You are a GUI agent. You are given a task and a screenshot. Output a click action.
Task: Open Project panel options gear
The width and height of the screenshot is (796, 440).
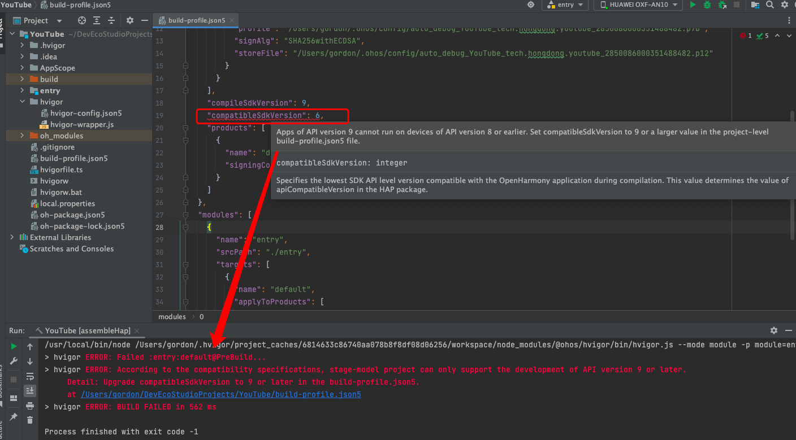tap(130, 20)
